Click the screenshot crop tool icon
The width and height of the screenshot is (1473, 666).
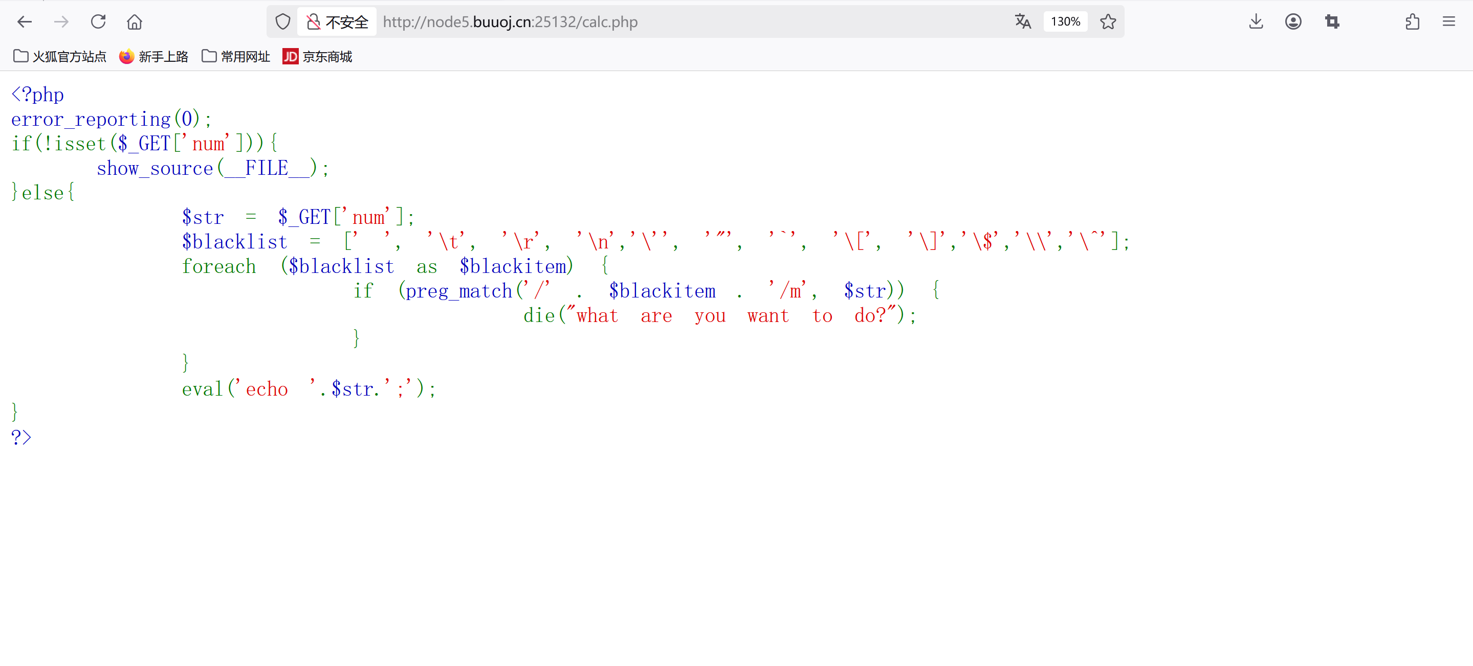(1332, 21)
